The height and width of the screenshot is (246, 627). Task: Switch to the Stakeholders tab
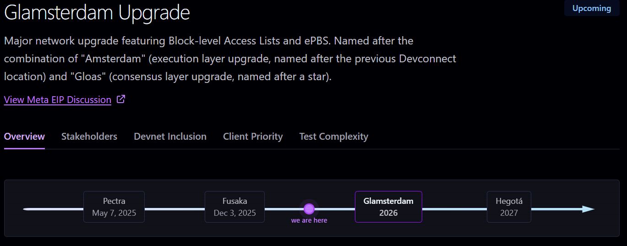pos(89,137)
